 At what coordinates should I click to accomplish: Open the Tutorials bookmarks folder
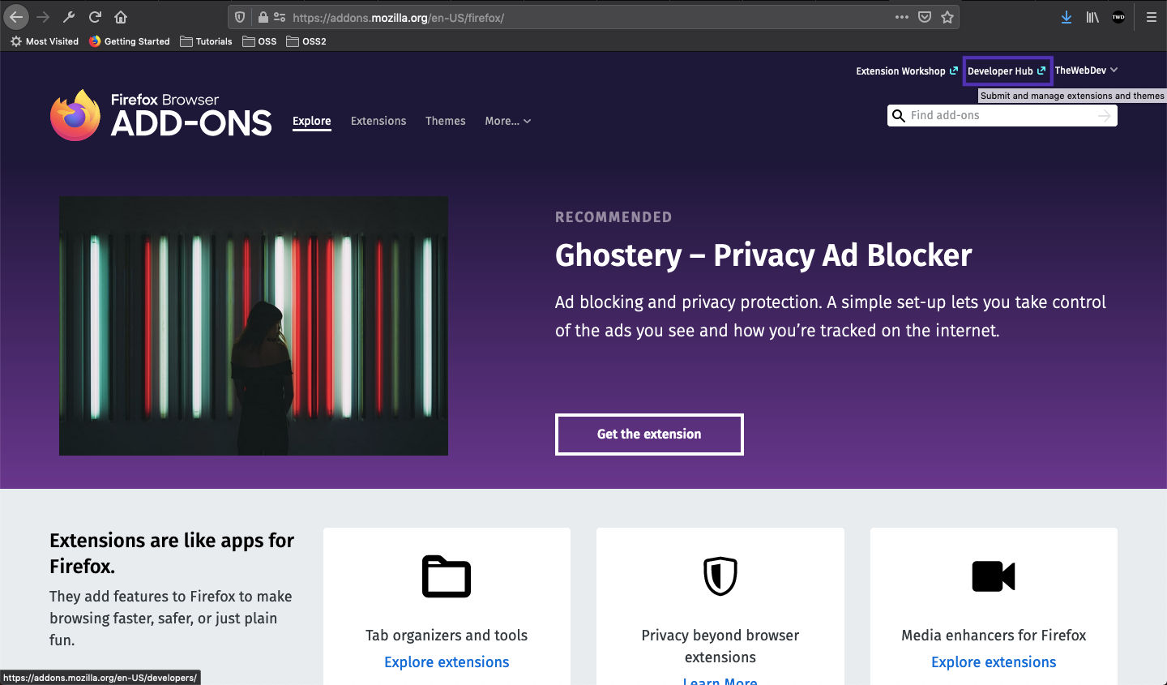pos(206,41)
